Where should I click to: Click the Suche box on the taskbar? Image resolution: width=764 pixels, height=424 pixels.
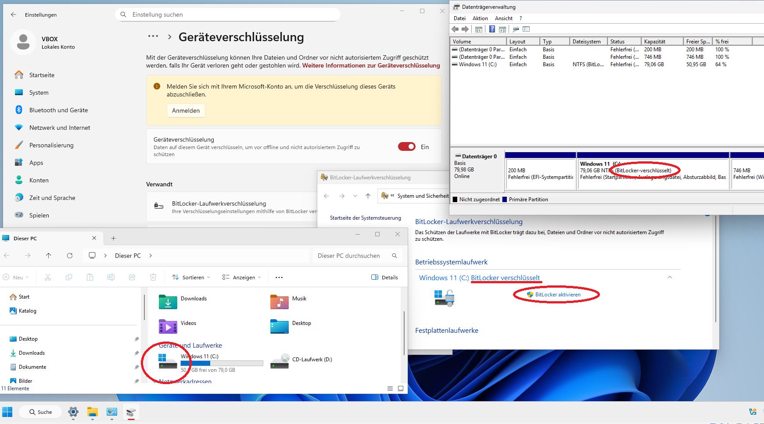(41, 412)
